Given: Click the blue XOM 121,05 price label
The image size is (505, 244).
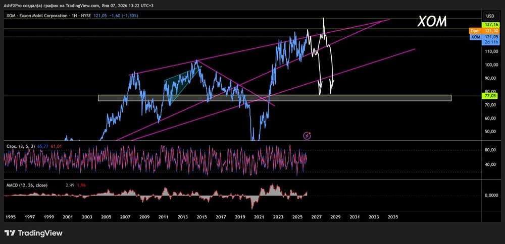Looking at the screenshot, I should [484, 37].
